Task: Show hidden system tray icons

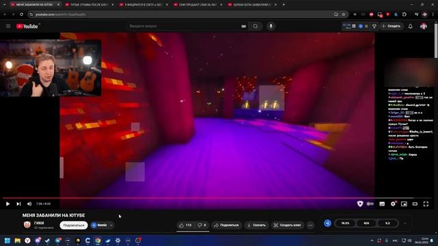Action: 372,241
